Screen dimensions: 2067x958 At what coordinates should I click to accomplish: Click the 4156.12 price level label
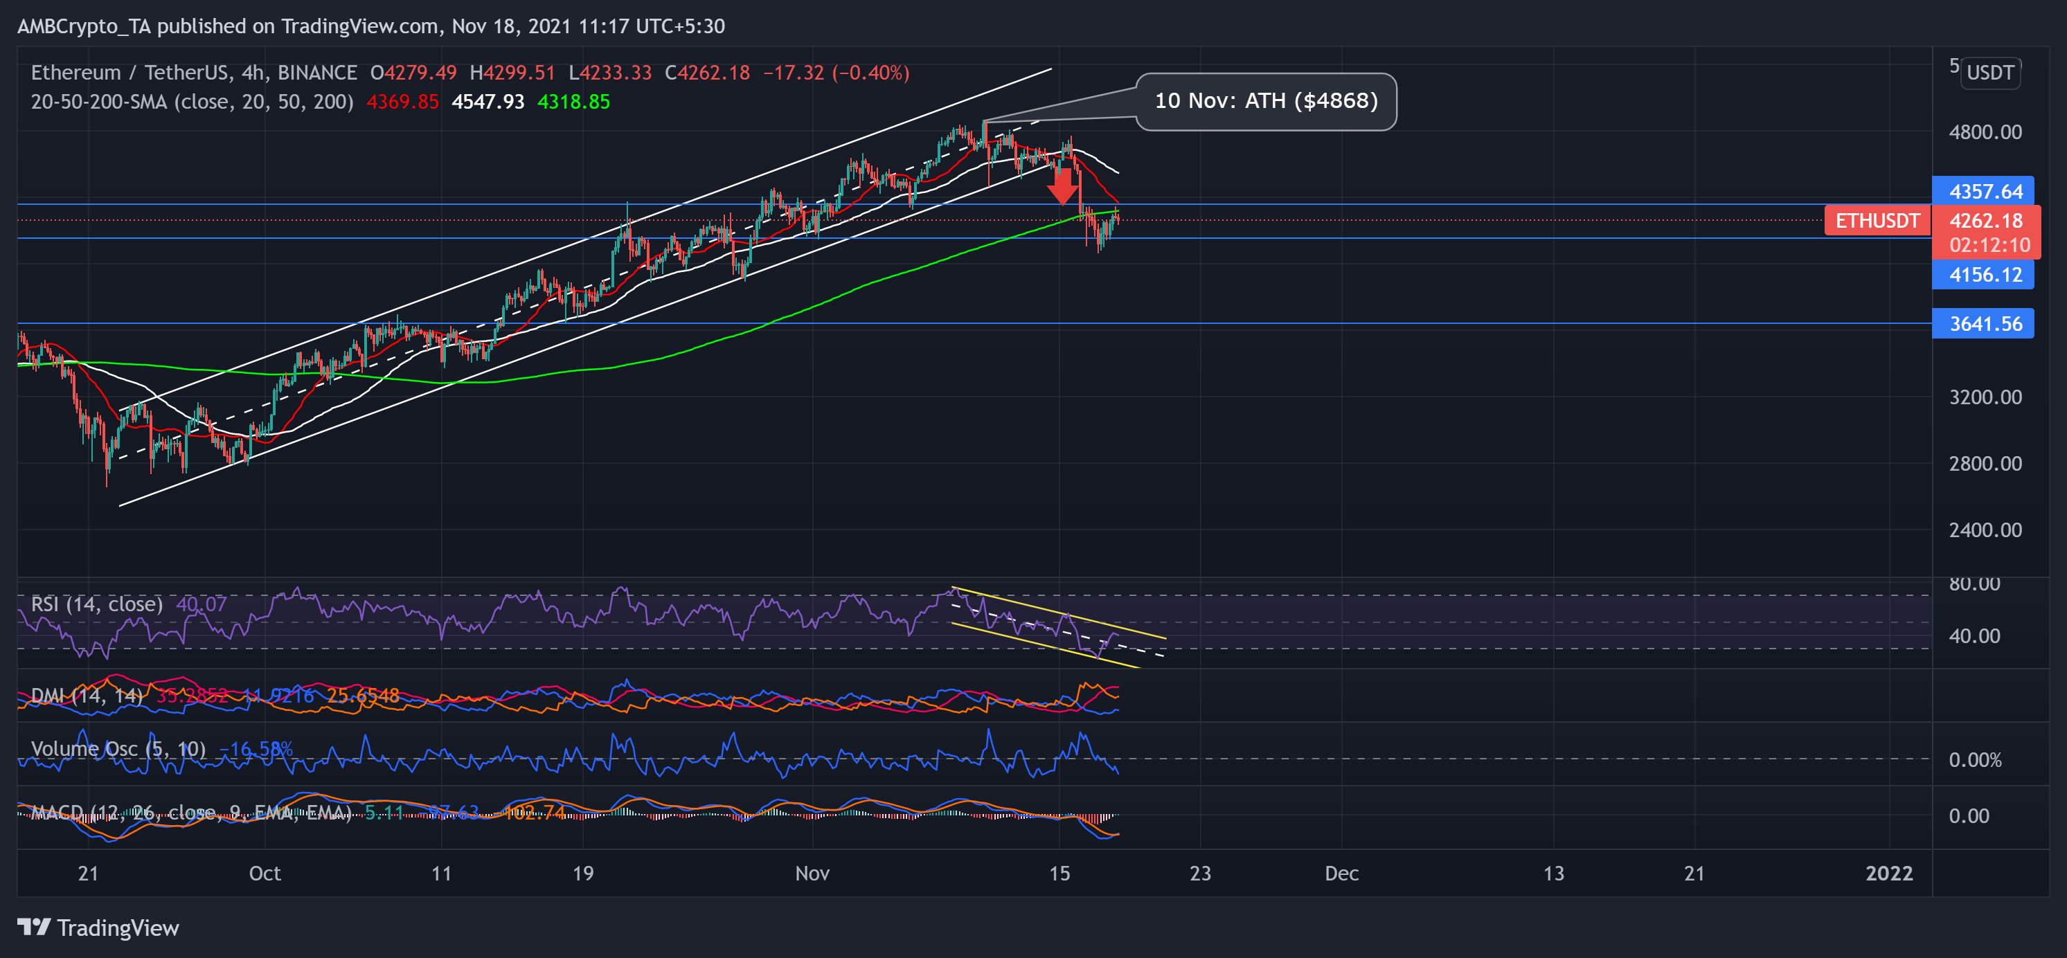point(1983,274)
